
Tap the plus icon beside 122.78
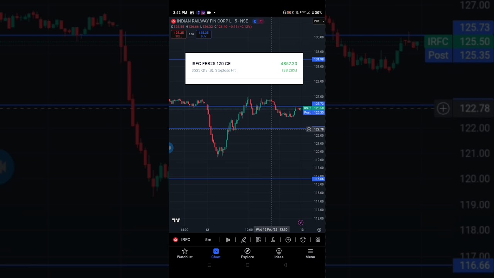pyautogui.click(x=309, y=129)
